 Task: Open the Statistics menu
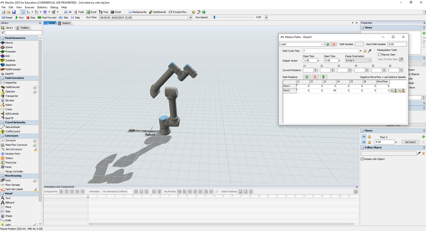pos(42,7)
